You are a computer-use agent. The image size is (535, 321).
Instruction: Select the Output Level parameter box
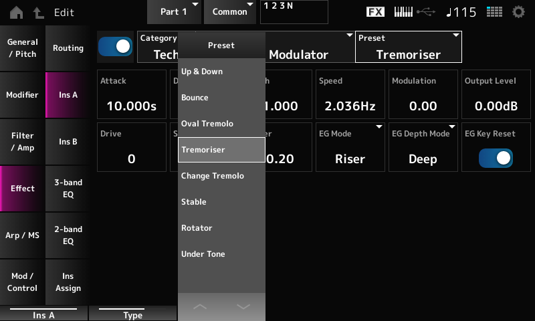[x=496, y=94]
